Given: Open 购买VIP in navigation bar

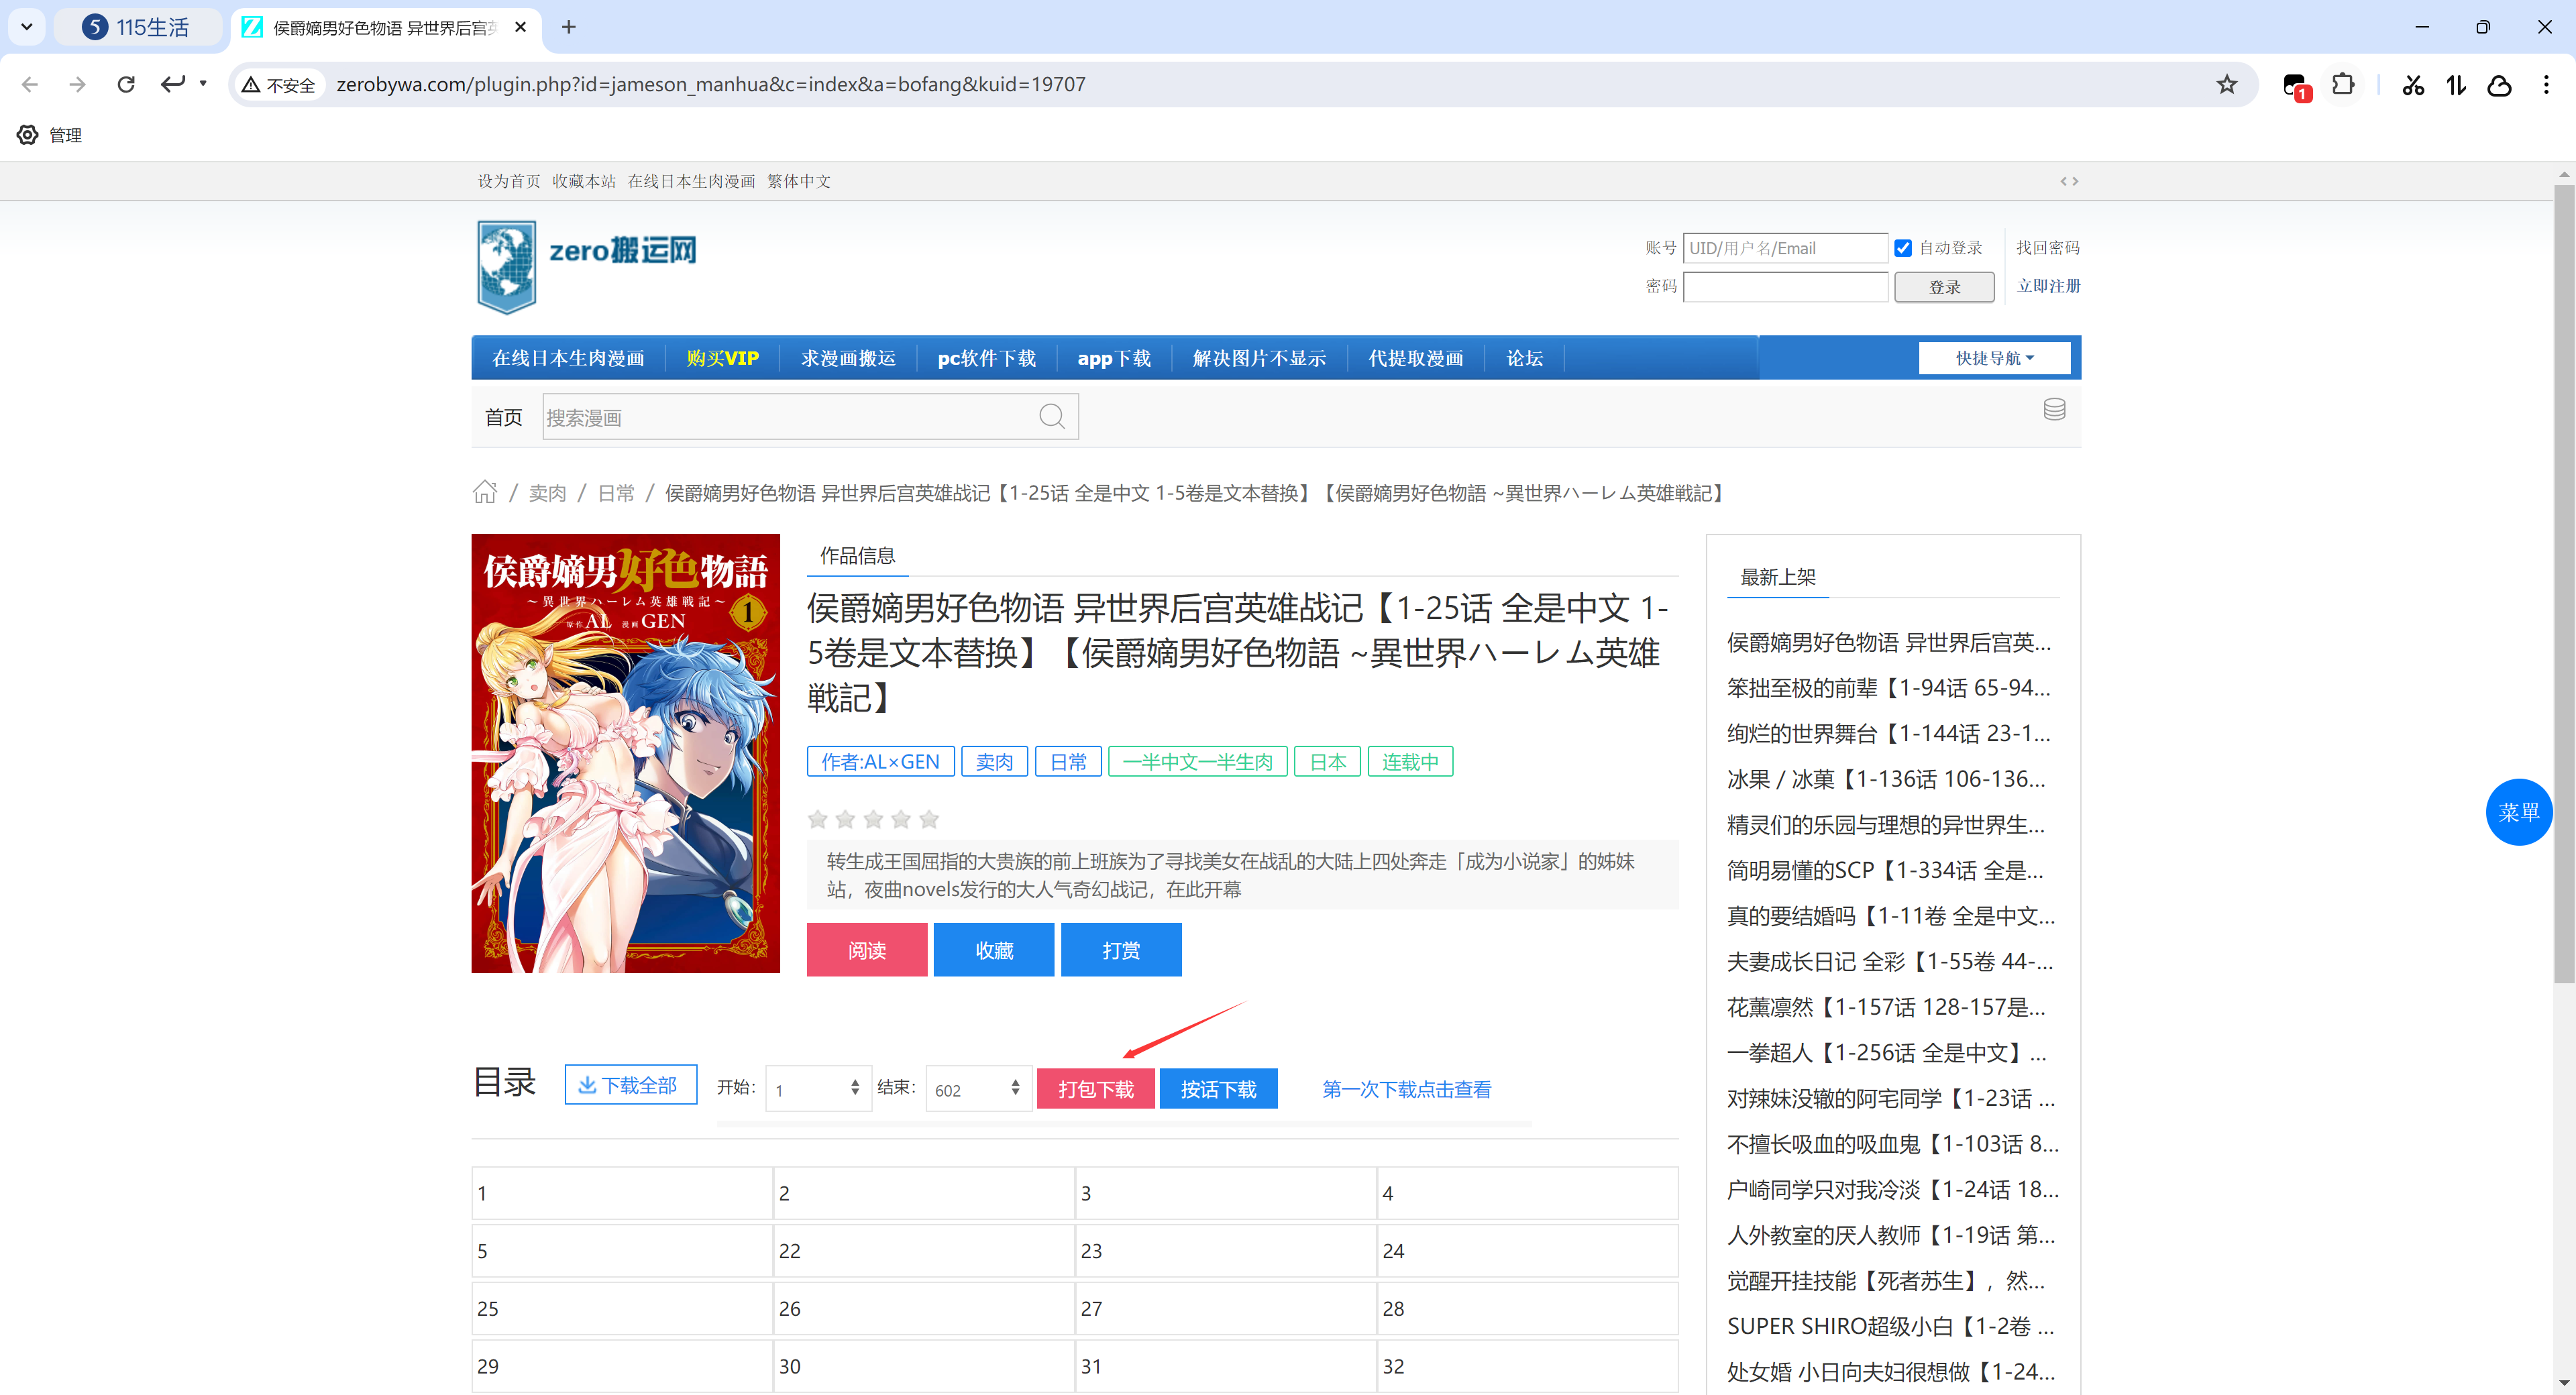Looking at the screenshot, I should 722,358.
